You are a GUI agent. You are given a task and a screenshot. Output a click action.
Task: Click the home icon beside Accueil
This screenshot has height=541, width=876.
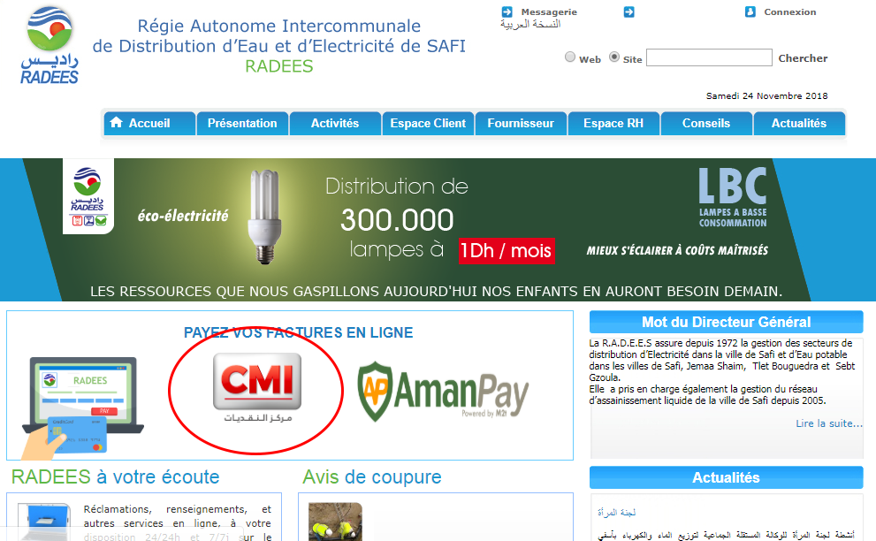(x=115, y=124)
